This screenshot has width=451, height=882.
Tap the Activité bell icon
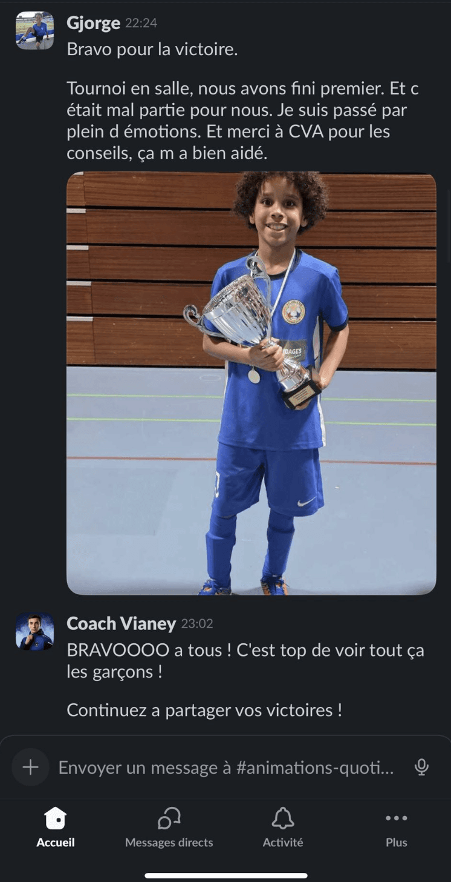(x=282, y=818)
